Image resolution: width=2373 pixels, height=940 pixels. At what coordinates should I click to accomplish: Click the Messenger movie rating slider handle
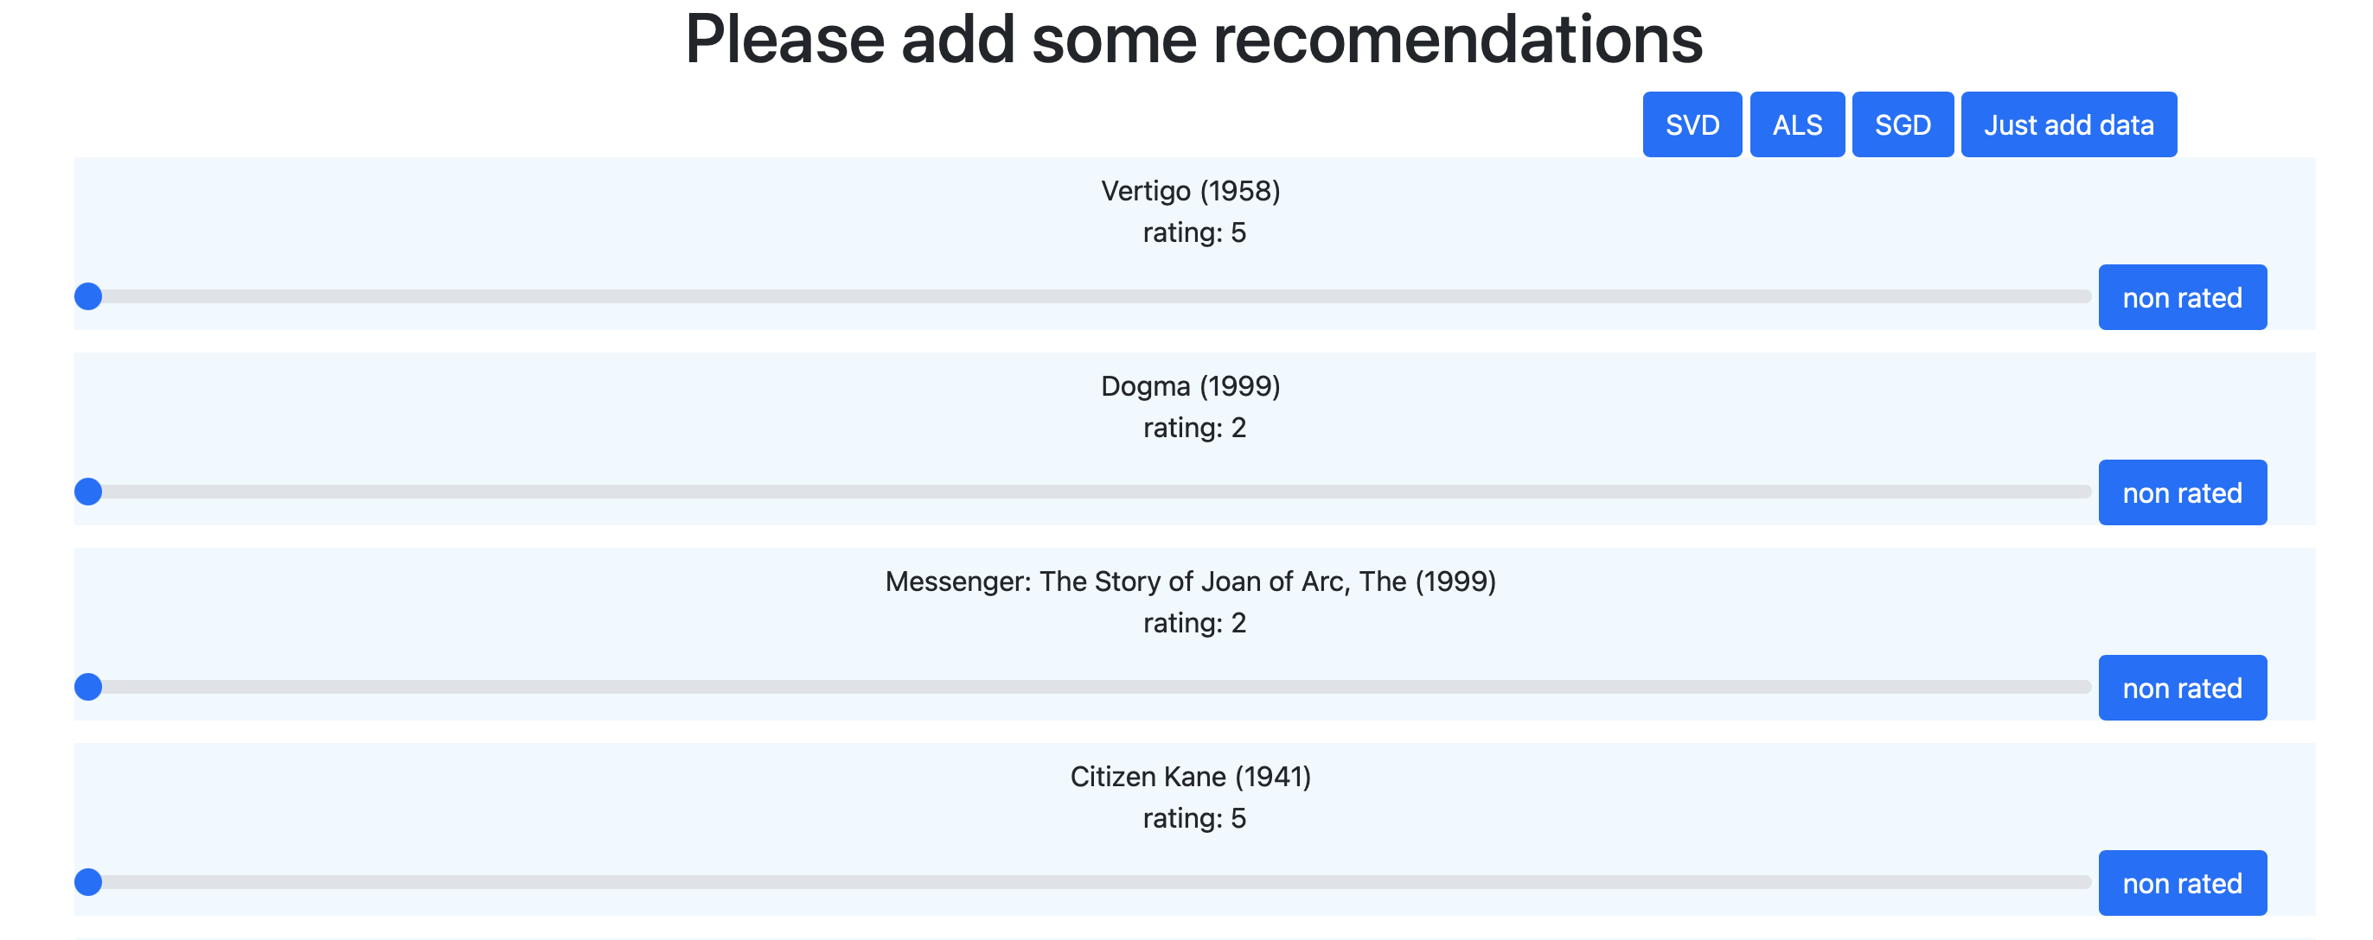point(88,687)
